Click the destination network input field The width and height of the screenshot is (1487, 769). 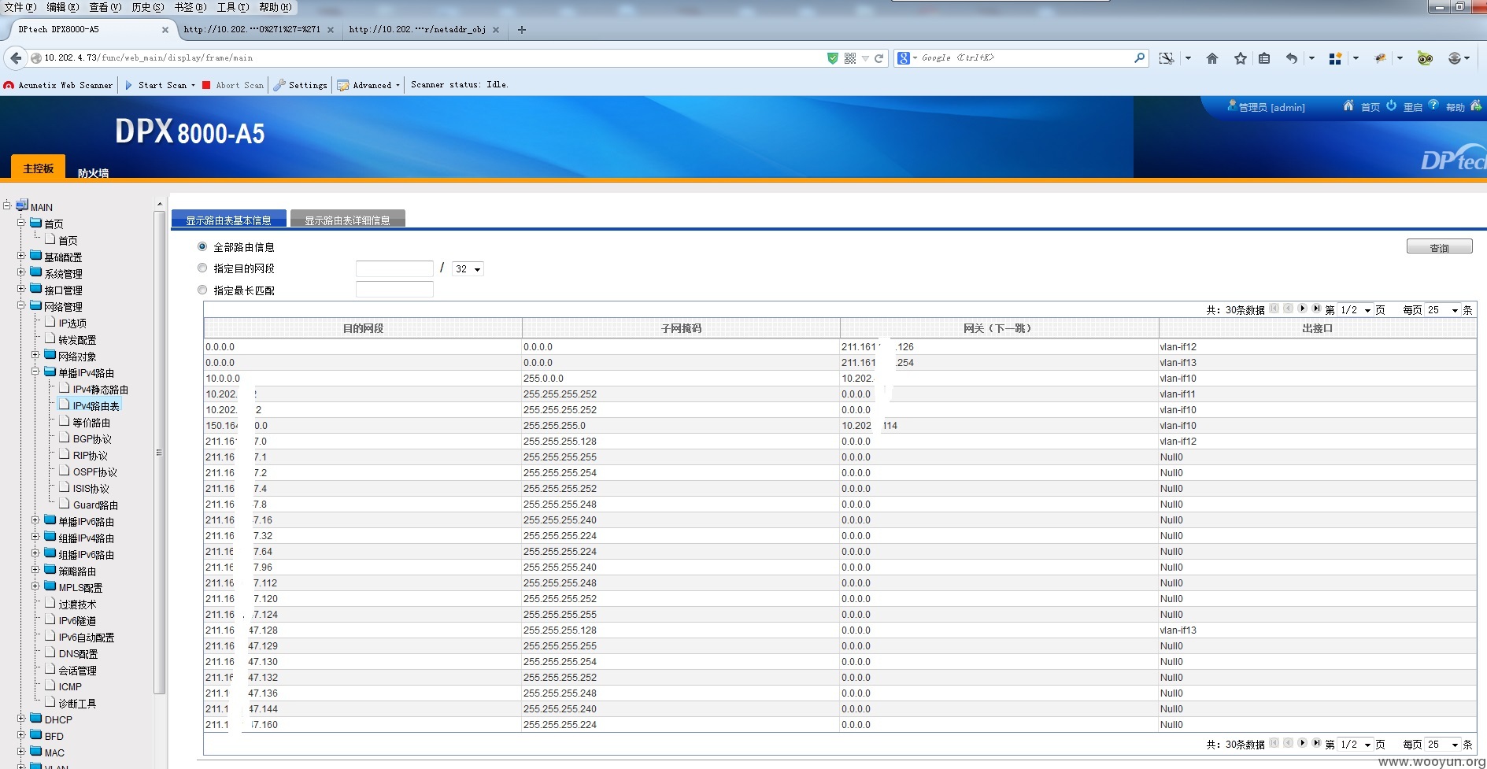[x=394, y=268]
